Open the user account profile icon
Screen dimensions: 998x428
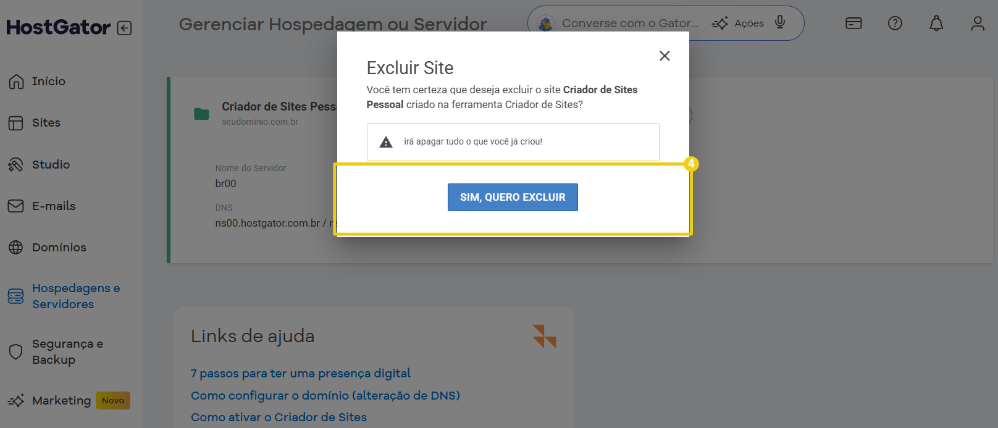click(x=978, y=23)
